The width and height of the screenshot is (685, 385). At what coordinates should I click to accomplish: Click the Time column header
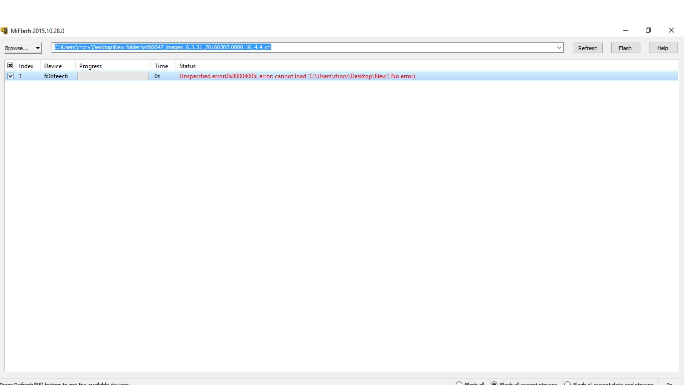point(161,66)
